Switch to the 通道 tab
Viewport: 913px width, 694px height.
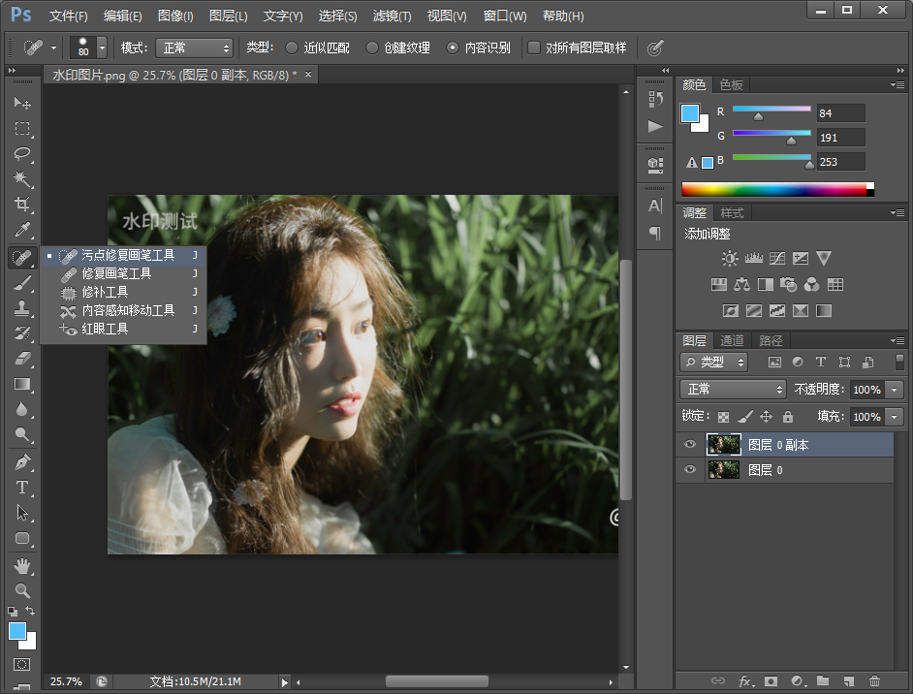(x=732, y=340)
